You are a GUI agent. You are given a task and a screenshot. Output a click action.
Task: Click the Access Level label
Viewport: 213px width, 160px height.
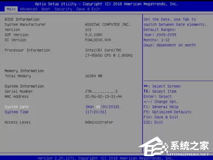click(x=17, y=122)
